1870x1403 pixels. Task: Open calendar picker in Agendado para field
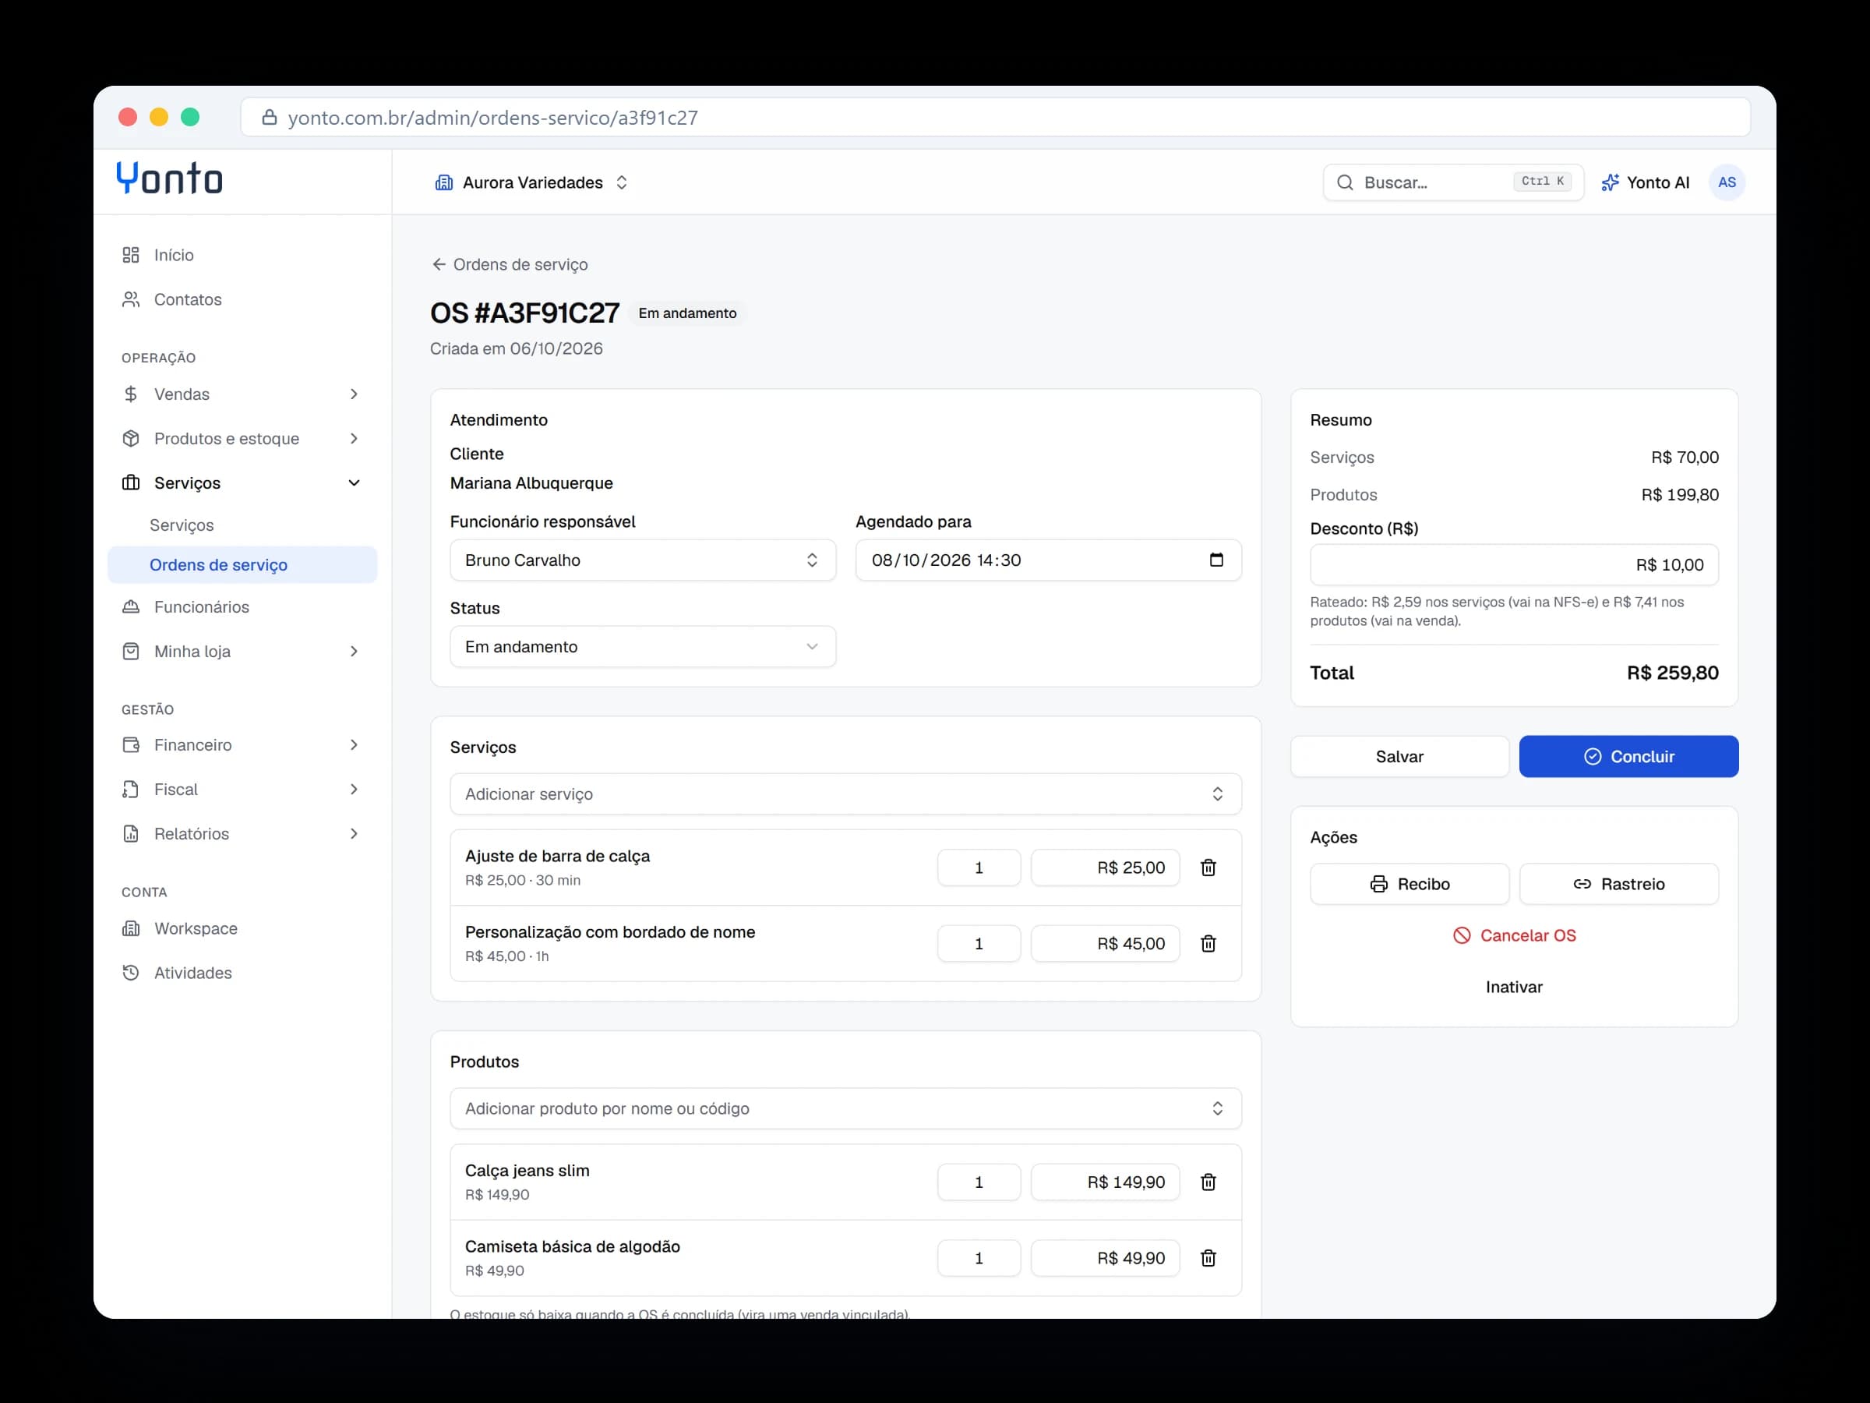(x=1216, y=560)
